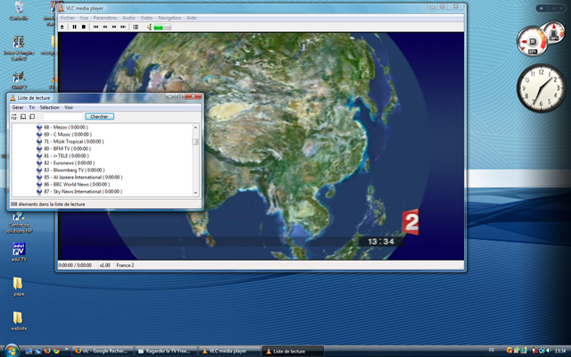Viewport: 571px width, 357px height.
Task: Mute audio using the speaker icon
Action: (x=149, y=27)
